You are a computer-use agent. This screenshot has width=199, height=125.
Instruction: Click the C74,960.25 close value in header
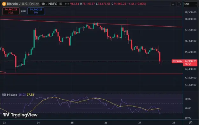click(119, 4)
